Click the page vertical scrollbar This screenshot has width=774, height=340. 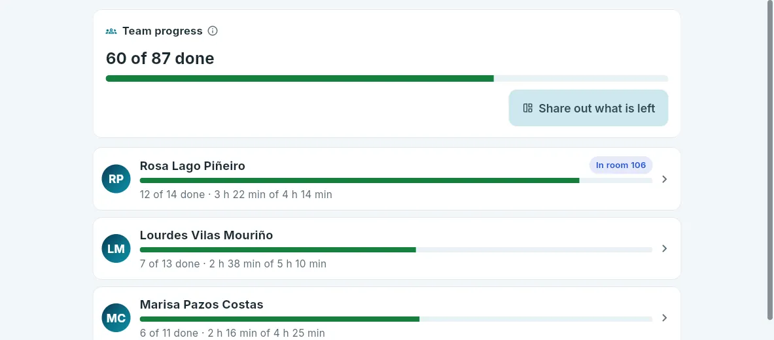[x=769, y=160]
